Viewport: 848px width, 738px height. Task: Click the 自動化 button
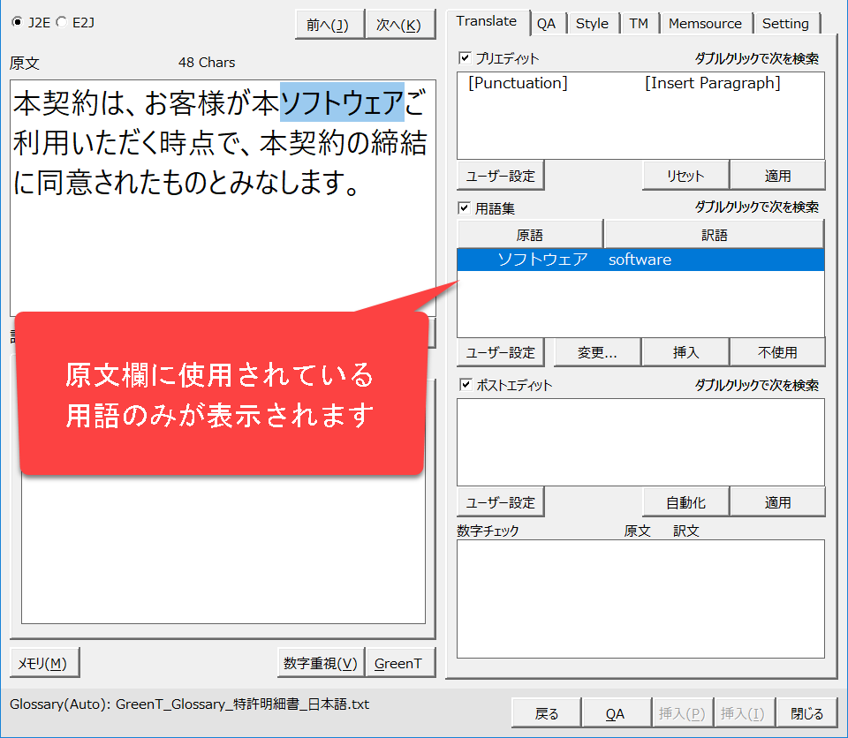[x=685, y=502]
